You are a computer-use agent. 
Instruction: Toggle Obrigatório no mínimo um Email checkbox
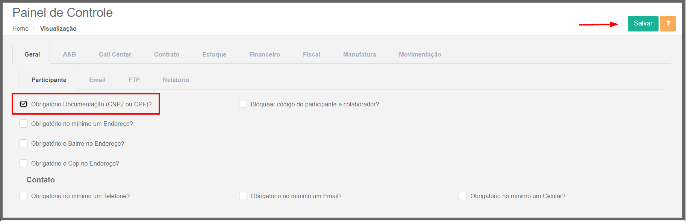coord(243,196)
